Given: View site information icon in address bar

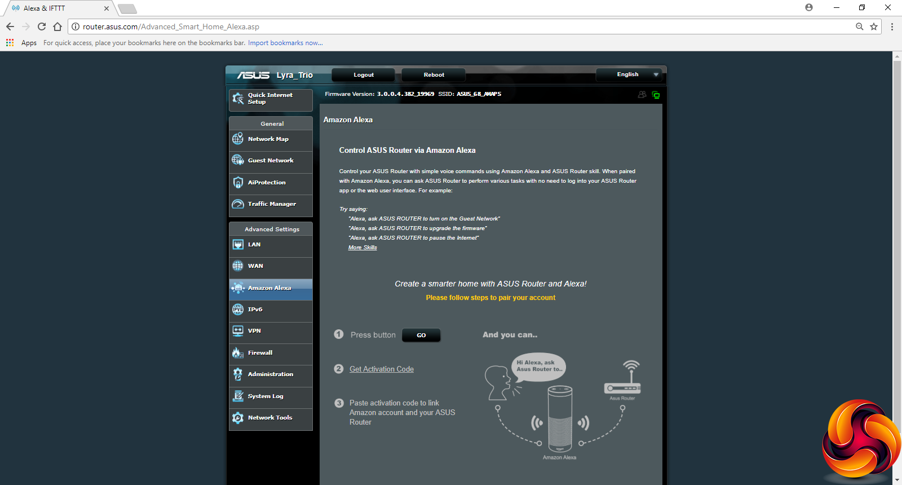Looking at the screenshot, I should pyautogui.click(x=76, y=27).
